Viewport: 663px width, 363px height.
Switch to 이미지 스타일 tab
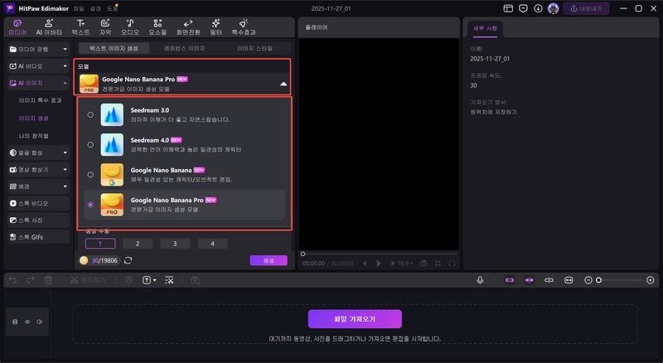(254, 48)
